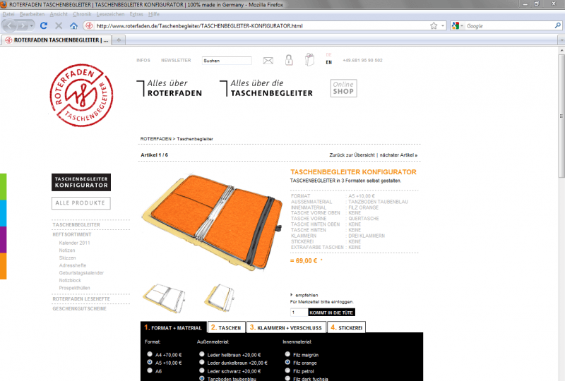This screenshot has width=565, height=381.
Task: Choose Filz orange inner material
Action: click(x=287, y=362)
